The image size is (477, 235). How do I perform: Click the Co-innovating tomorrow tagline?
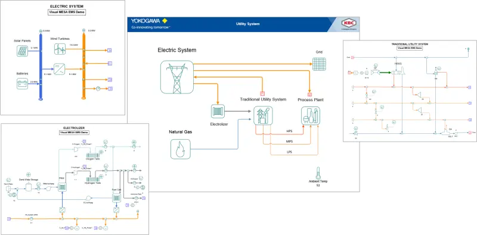151,27
